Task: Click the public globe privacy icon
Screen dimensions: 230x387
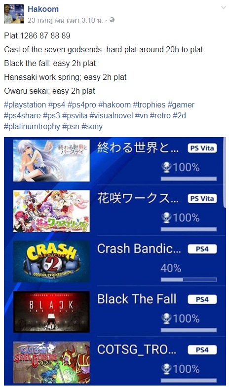Action: pyautogui.click(x=112, y=20)
